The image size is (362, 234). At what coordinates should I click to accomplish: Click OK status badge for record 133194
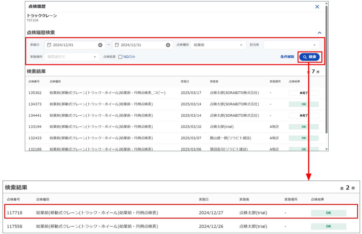(303, 127)
